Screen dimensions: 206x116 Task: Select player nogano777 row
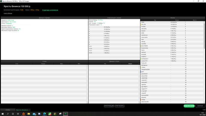(172, 89)
